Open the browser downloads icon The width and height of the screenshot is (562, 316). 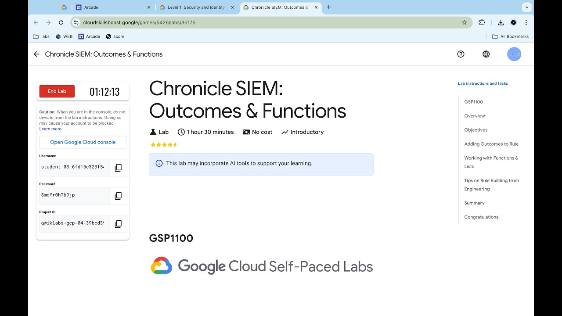pos(501,22)
